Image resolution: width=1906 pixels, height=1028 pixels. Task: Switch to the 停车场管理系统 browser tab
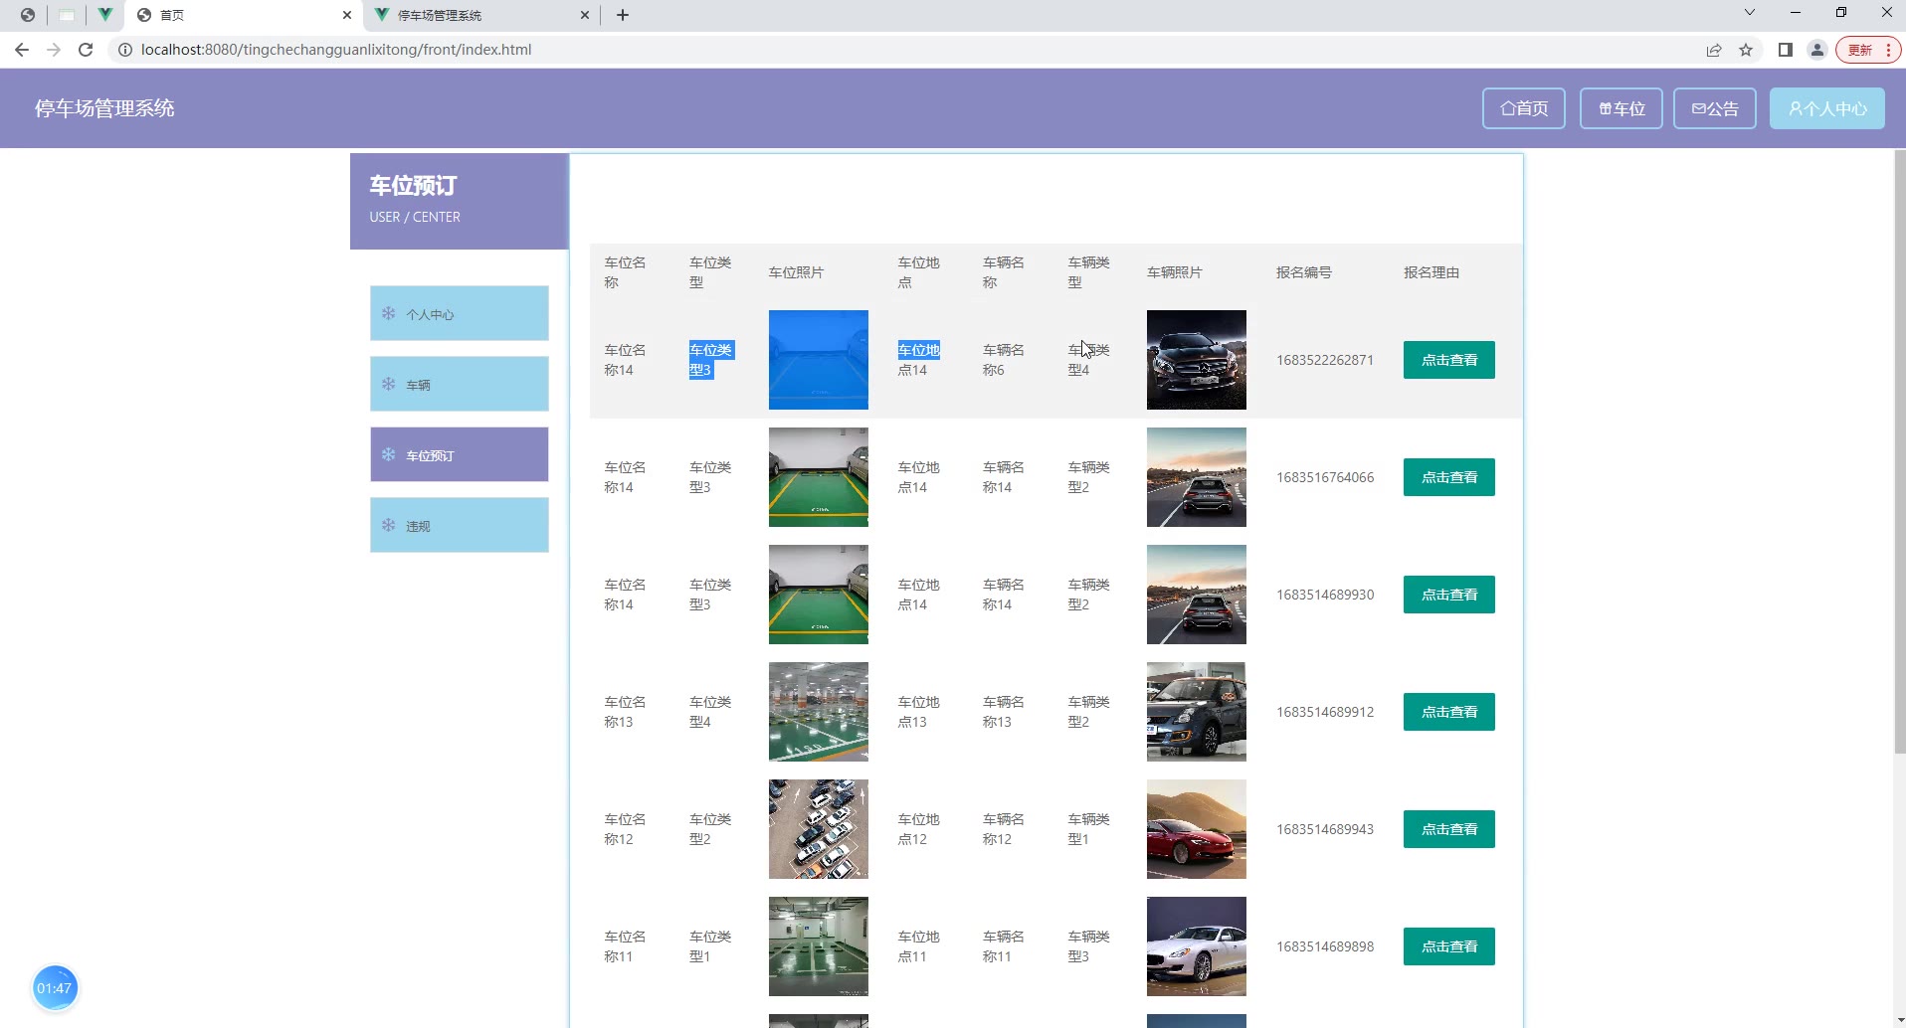pyautogui.click(x=477, y=15)
